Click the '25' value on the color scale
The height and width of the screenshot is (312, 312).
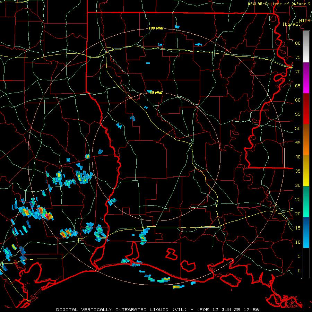coord(298,200)
